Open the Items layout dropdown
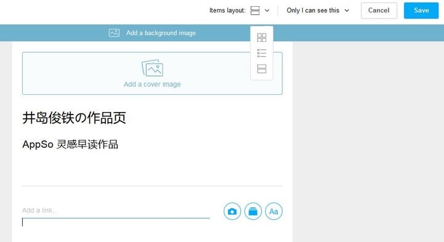 coord(260,10)
